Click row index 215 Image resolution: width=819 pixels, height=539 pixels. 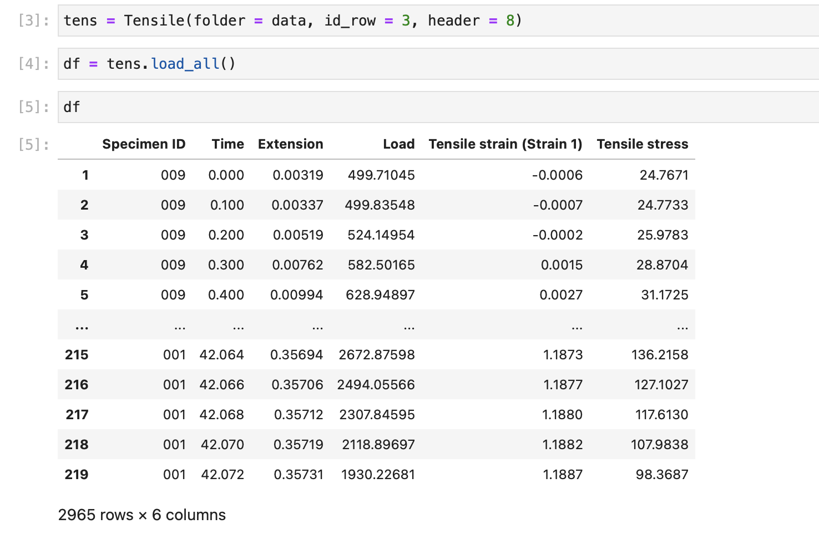click(77, 355)
